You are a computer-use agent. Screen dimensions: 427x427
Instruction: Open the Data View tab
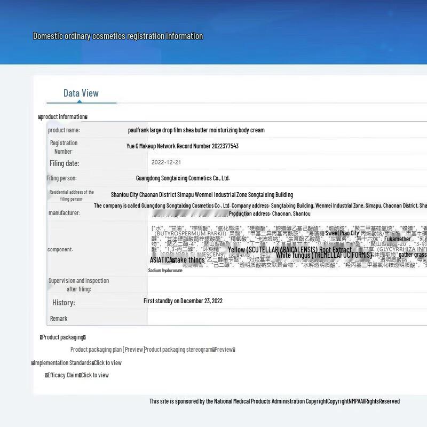(81, 93)
